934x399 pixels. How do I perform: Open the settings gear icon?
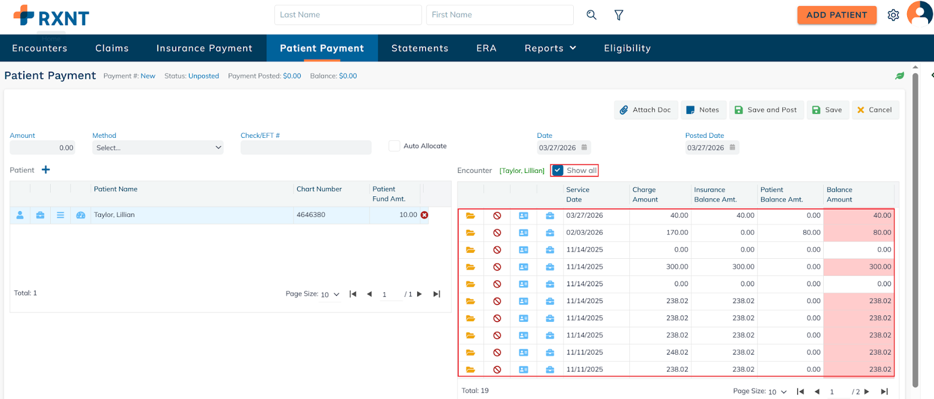(x=893, y=15)
